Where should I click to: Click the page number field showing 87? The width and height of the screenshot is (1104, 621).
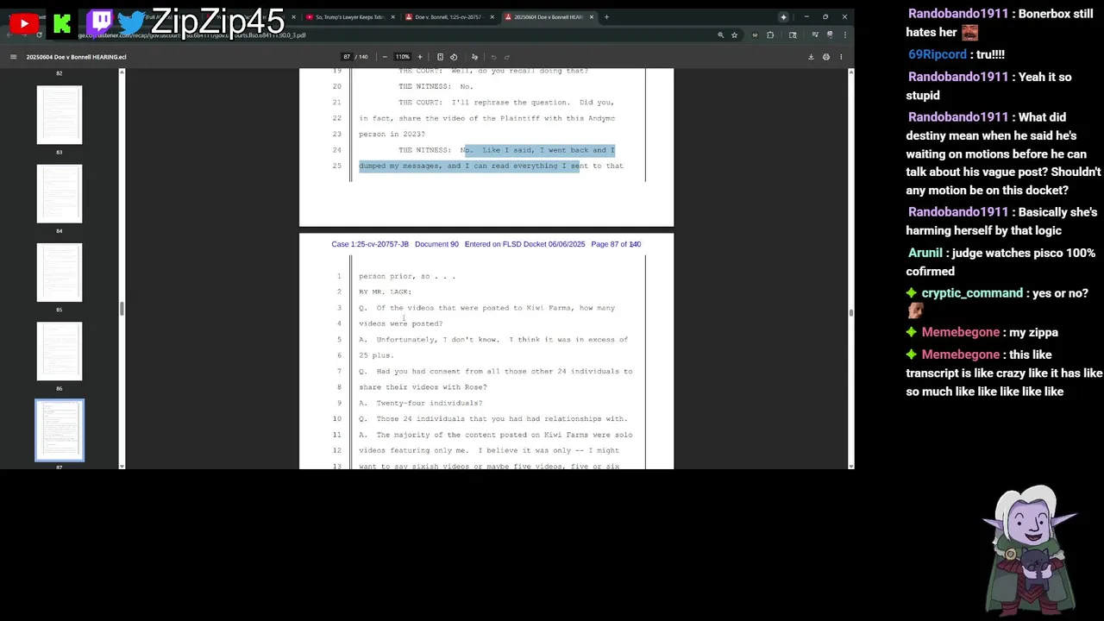click(346, 57)
